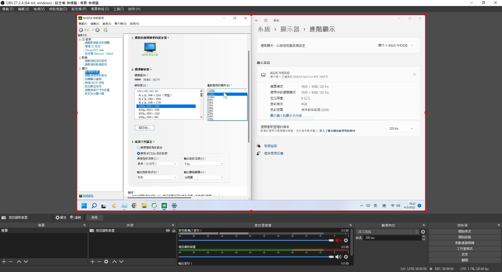Toggle visibility eye of 視訊擷取裝置 source
This screenshot has width=502, height=272.
pos(168,230)
